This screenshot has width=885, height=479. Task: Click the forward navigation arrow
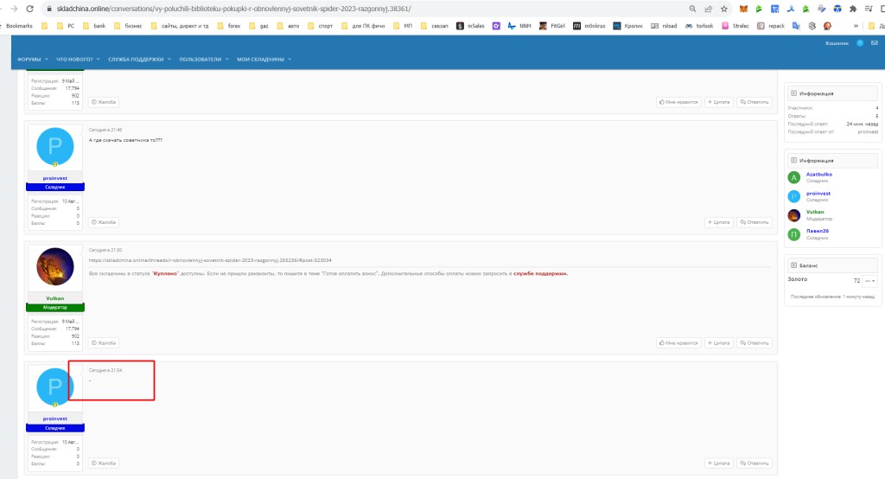tap(14, 9)
